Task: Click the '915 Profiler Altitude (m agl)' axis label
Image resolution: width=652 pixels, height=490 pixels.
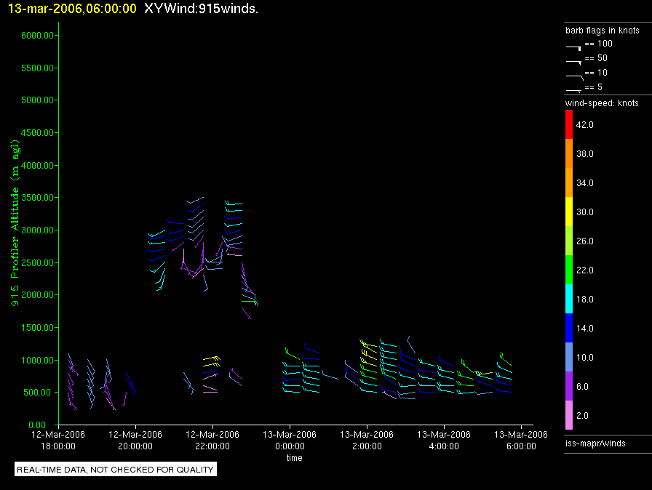Action: 15,223
